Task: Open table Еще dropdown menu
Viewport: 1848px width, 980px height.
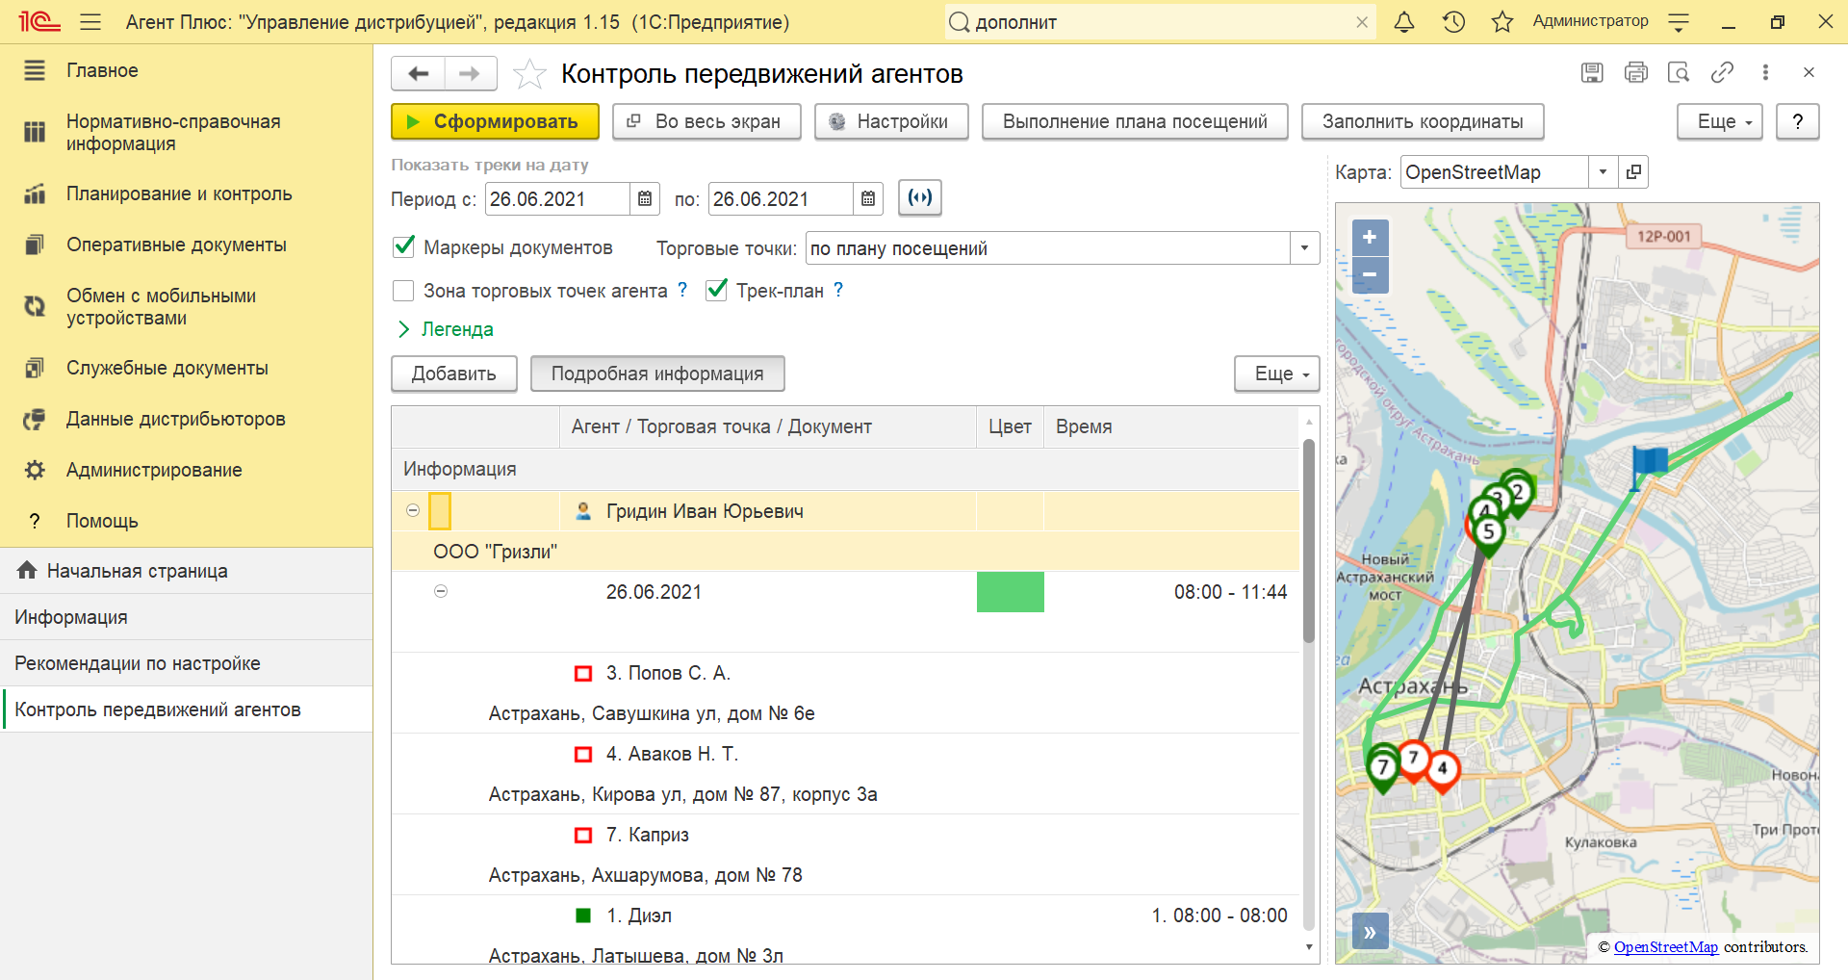Action: [x=1276, y=374]
